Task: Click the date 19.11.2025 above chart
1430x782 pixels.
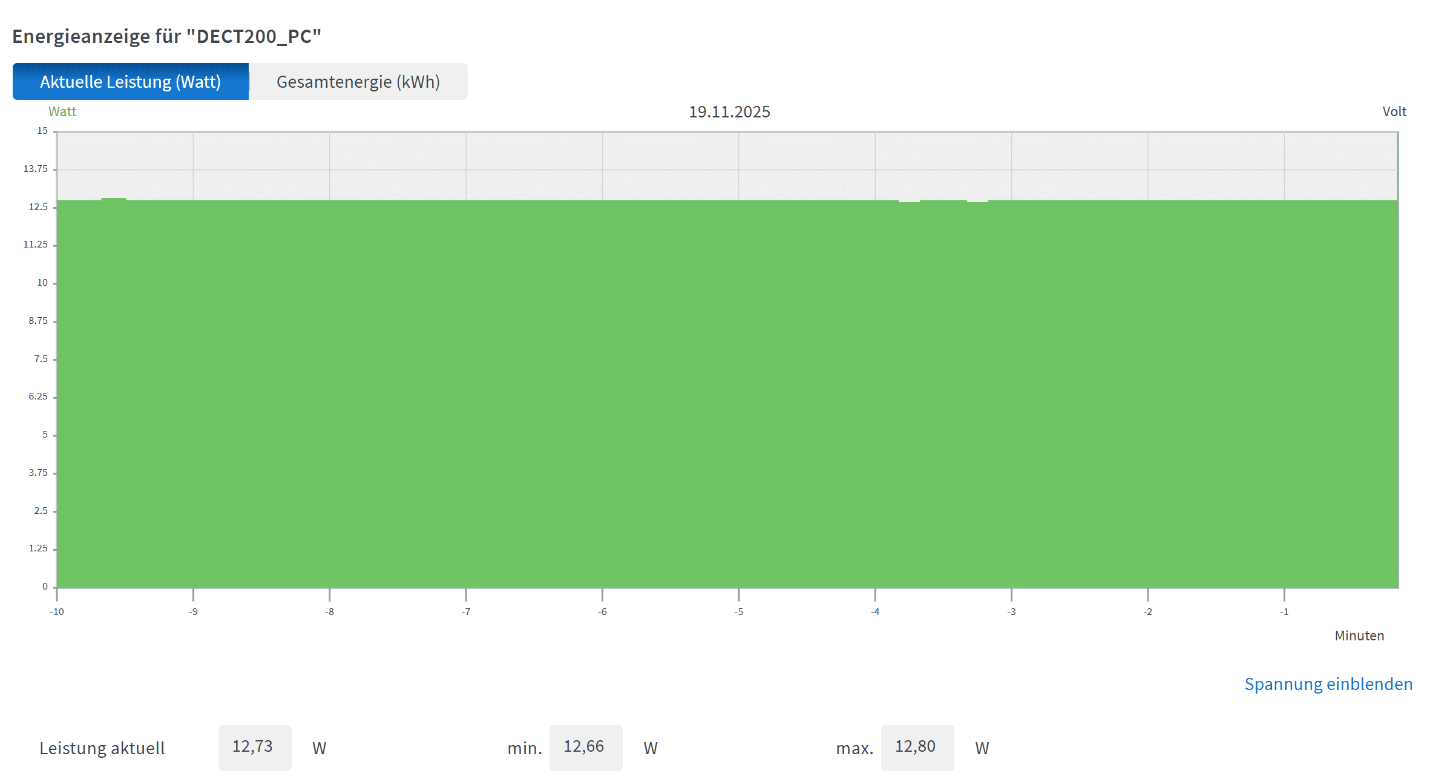Action: tap(729, 112)
